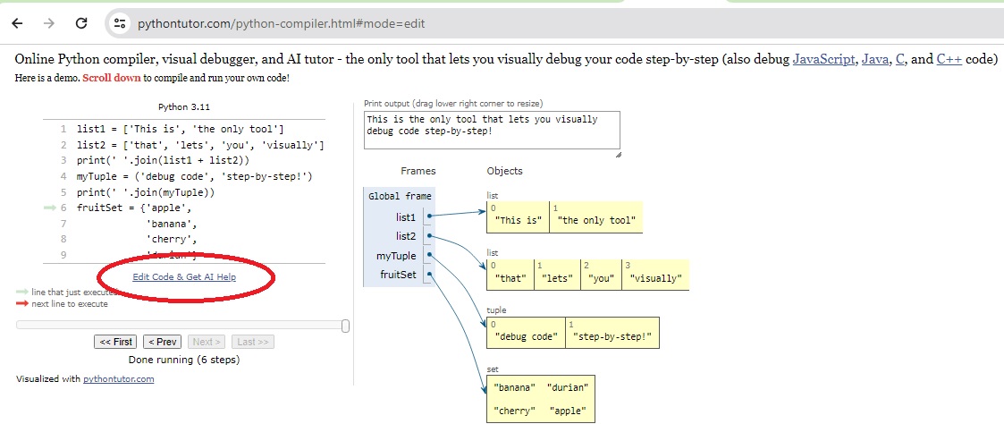Click the green arrow beside line 6
Image resolution: width=1004 pixels, height=424 pixels.
point(51,207)
